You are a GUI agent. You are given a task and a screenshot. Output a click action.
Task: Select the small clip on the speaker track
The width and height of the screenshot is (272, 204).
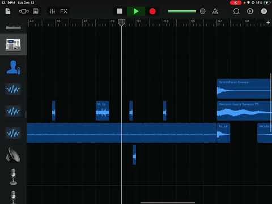tap(134, 155)
